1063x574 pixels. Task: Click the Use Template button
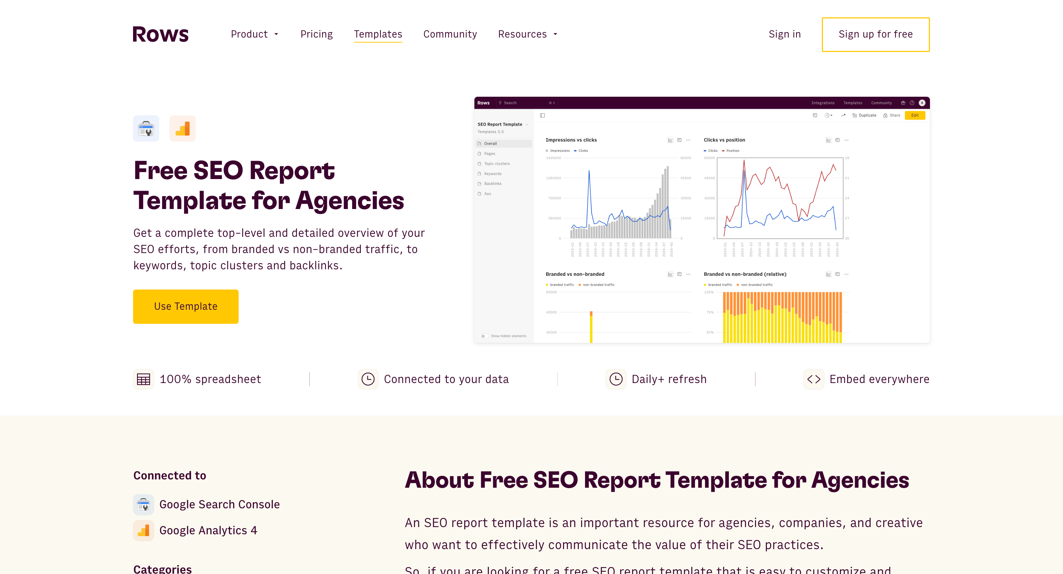(x=186, y=306)
